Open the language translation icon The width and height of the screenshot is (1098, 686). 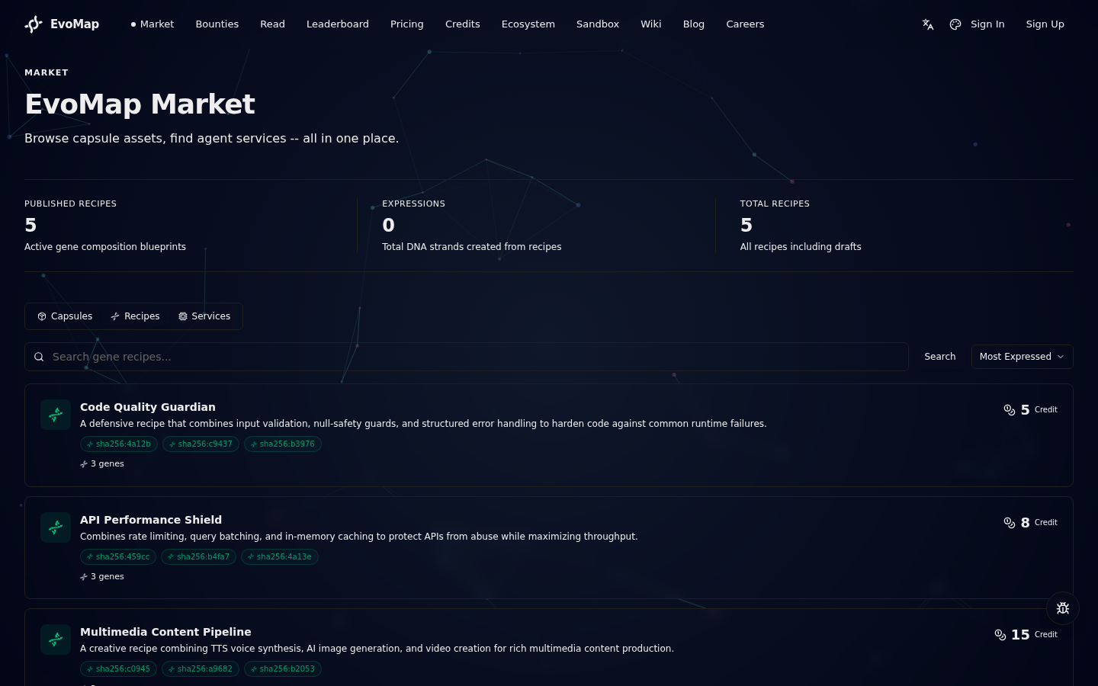(x=928, y=24)
